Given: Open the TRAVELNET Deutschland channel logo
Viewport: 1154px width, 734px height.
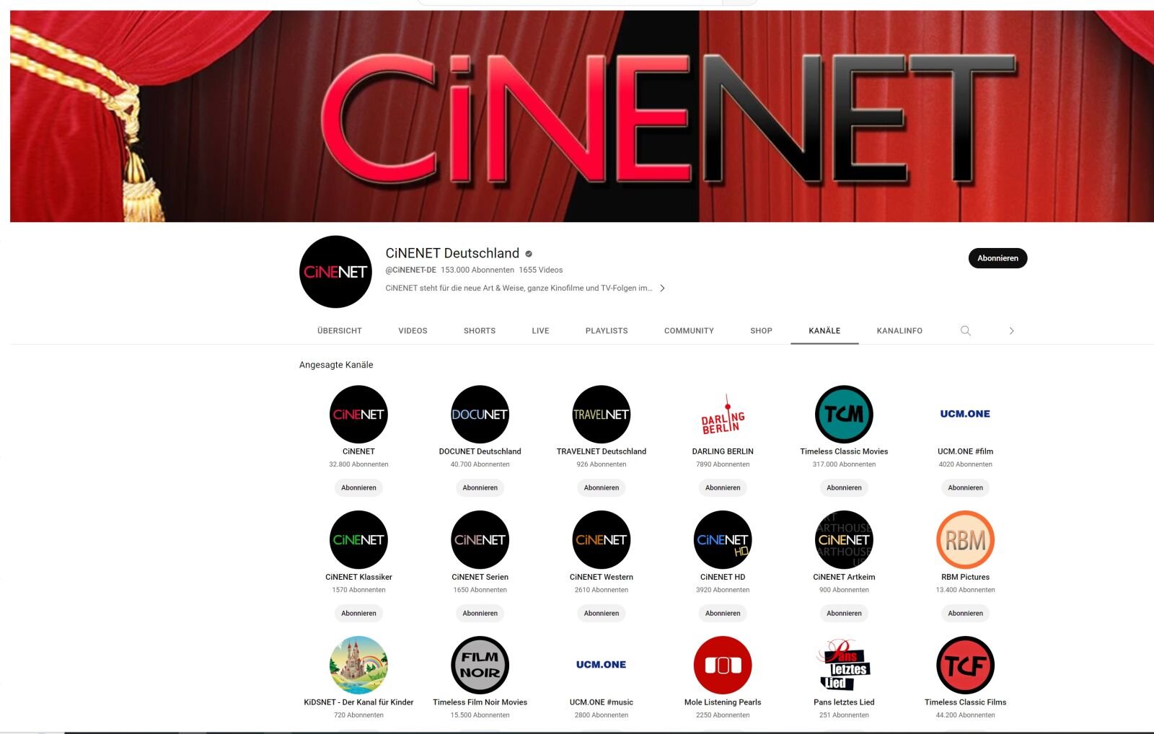Looking at the screenshot, I should [601, 414].
